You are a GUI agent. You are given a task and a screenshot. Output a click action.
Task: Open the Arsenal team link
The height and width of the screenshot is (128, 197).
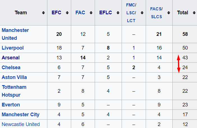[x=11, y=58]
